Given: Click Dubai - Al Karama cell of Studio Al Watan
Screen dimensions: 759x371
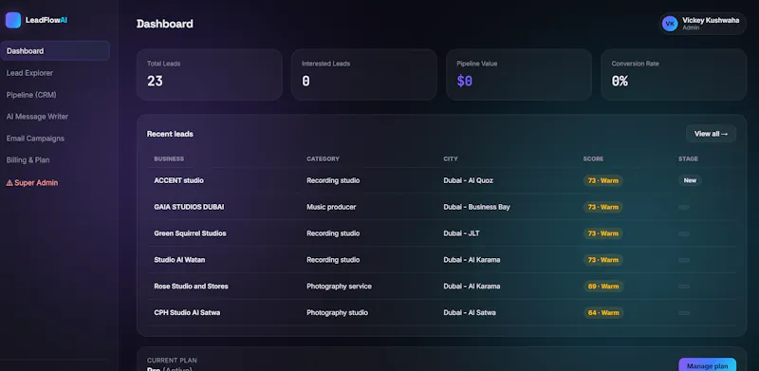Looking at the screenshot, I should coord(472,260).
